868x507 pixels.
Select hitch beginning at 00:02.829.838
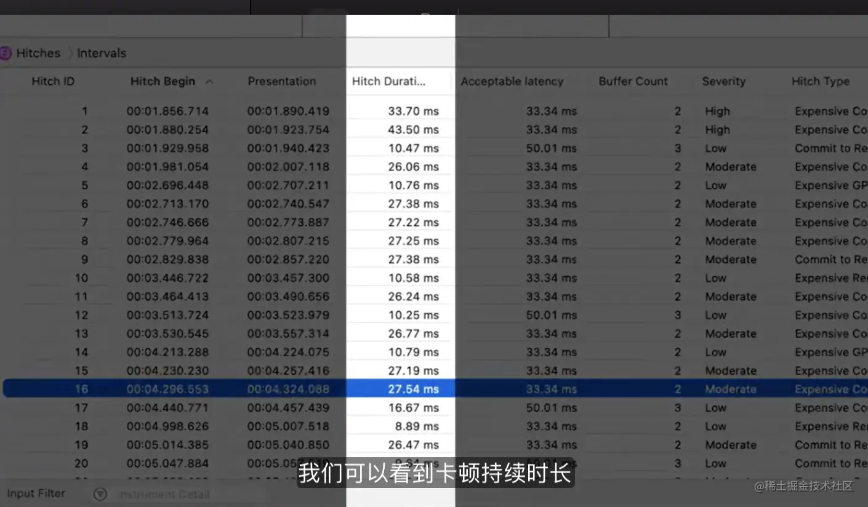click(167, 260)
